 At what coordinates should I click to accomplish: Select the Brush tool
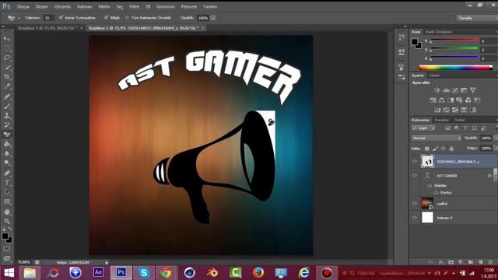point(7,106)
